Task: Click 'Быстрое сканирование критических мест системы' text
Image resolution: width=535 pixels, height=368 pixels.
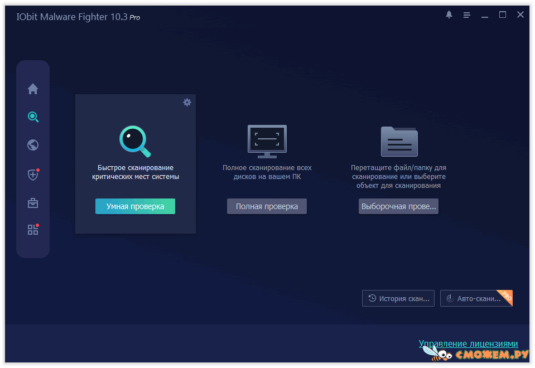Action: (136, 172)
